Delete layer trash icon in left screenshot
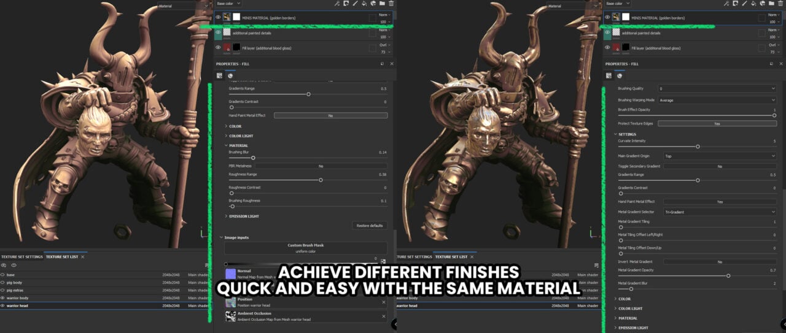 click(391, 4)
